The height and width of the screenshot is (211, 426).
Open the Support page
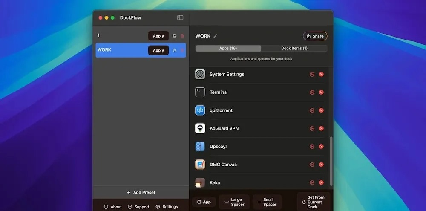tap(138, 207)
